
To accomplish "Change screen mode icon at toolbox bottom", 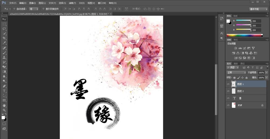I will click(4, 129).
